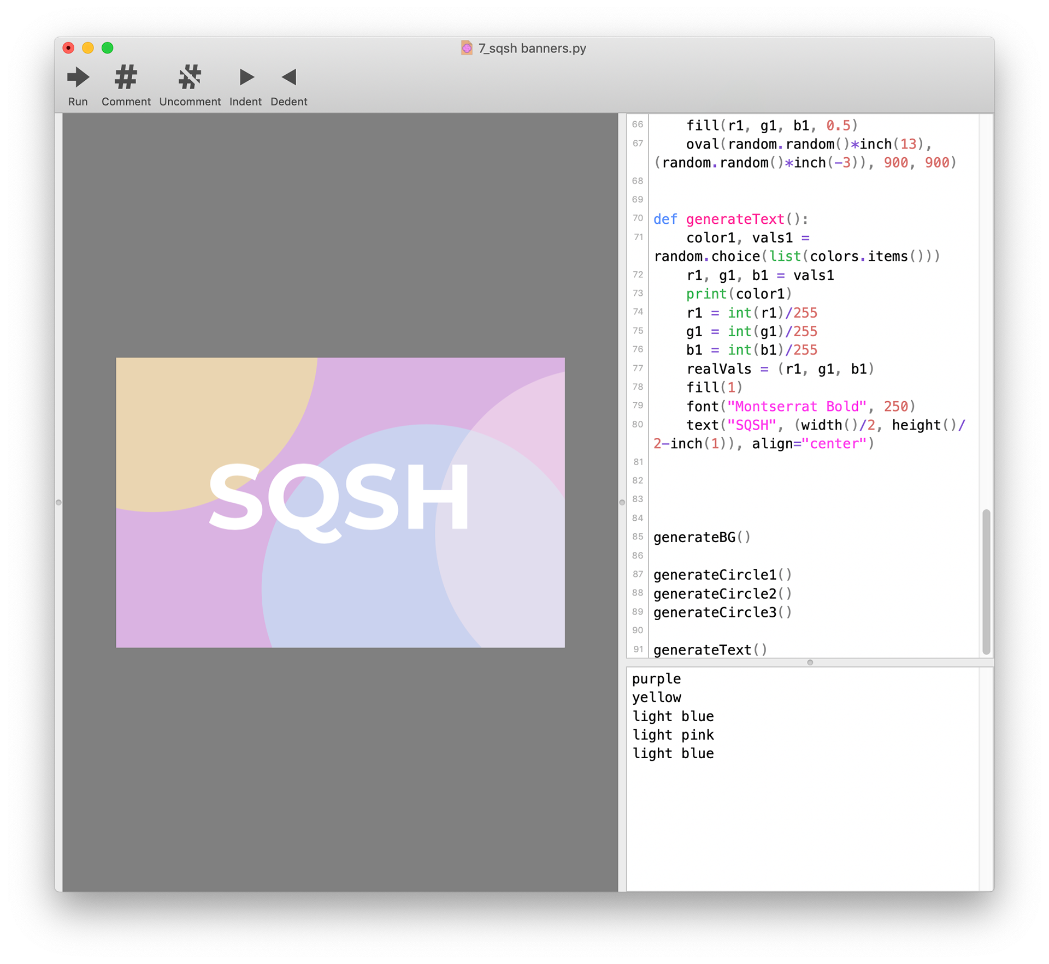This screenshot has width=1049, height=964.
Task: Click the 'generateText()' call on line 91
Action: click(x=710, y=650)
